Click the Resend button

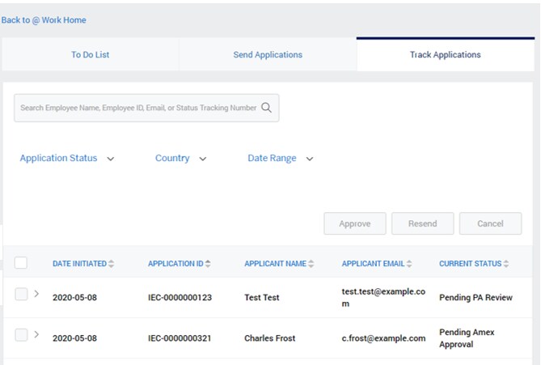(x=422, y=224)
